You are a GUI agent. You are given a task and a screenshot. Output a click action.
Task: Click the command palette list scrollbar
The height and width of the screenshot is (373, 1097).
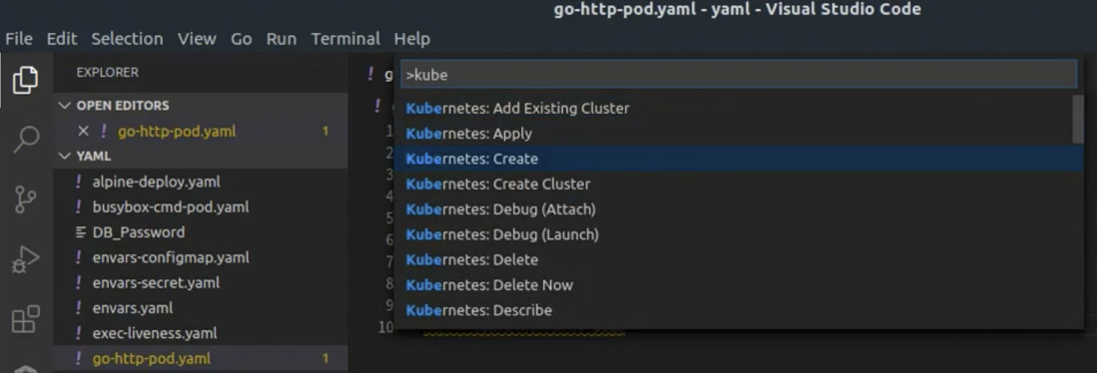click(1078, 120)
